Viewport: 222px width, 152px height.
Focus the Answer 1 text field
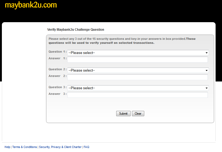(138, 60)
